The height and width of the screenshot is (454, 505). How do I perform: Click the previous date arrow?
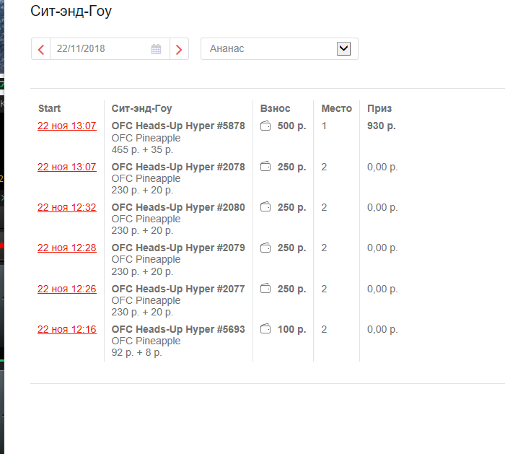[x=41, y=49]
